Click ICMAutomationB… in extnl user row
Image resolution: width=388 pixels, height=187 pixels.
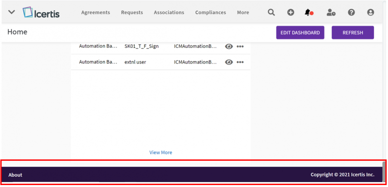[195, 62]
